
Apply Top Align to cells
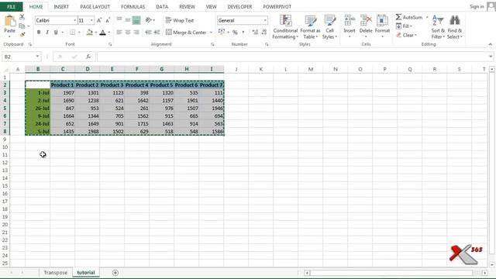(119, 20)
